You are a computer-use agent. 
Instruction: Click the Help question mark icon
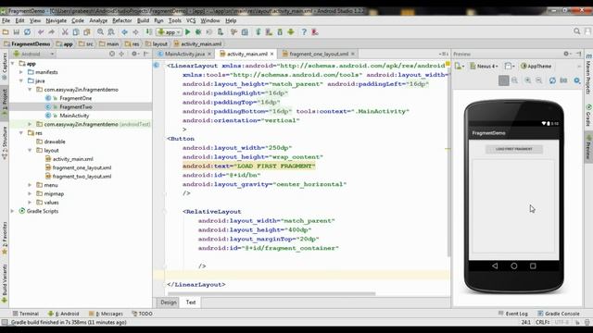click(x=304, y=32)
